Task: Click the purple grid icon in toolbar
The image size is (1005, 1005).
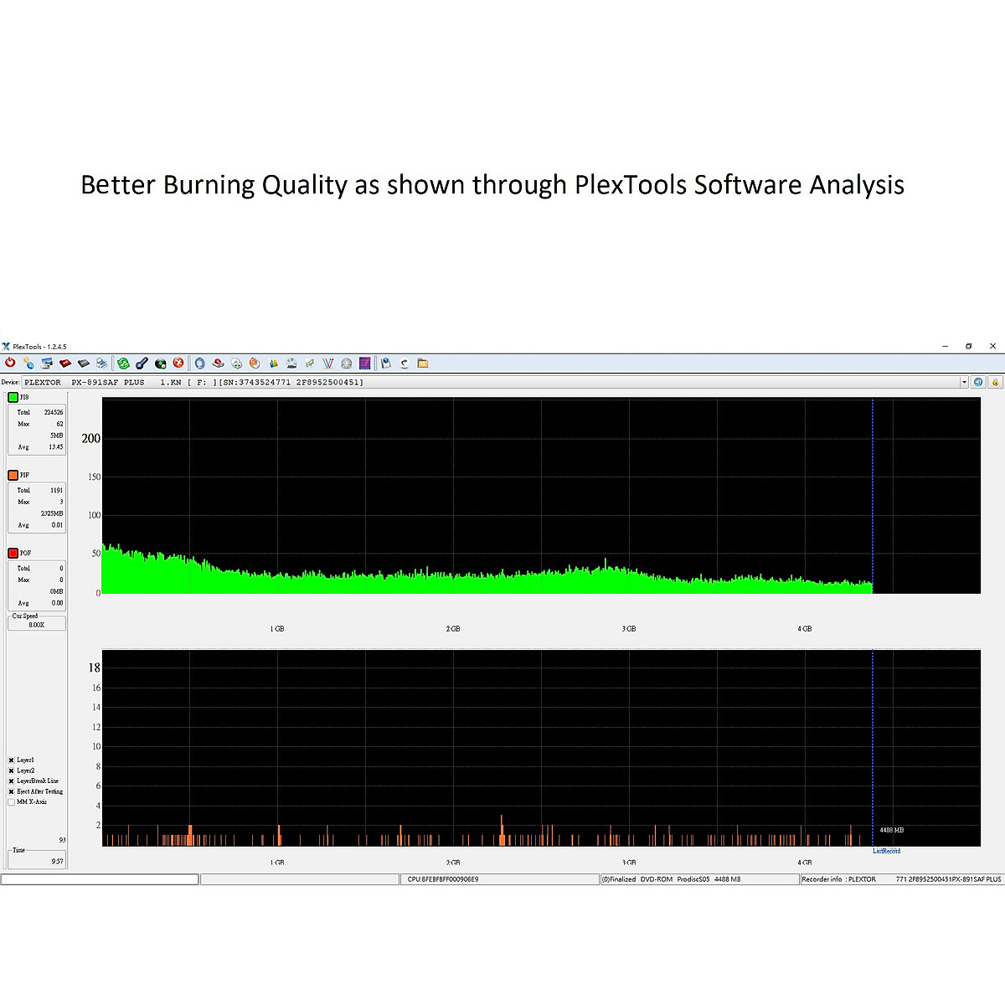Action: click(x=364, y=363)
